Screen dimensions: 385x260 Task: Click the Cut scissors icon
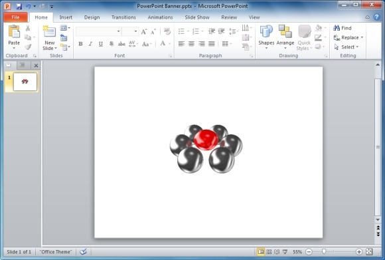(28, 28)
